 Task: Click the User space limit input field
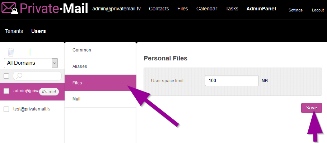tap(232, 81)
